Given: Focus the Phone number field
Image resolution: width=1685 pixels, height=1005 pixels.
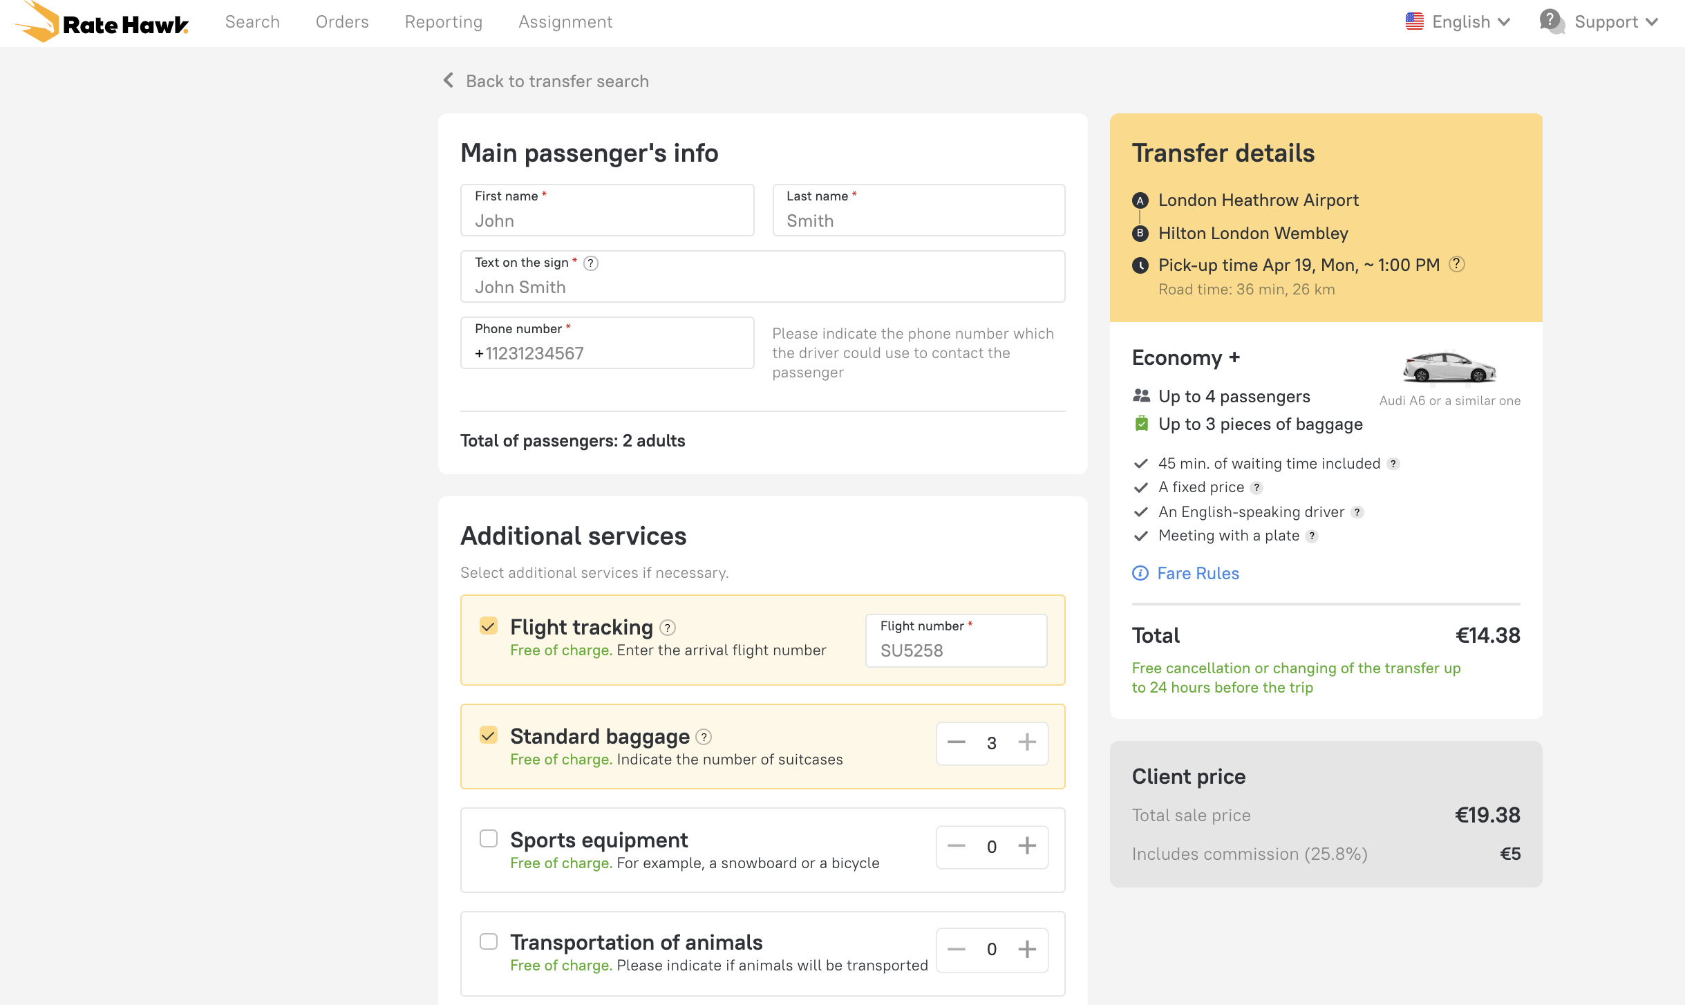Looking at the screenshot, I should (x=608, y=343).
